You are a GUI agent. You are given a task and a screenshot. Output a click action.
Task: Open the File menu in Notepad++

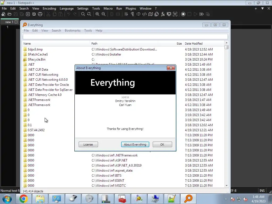coord(4,8)
